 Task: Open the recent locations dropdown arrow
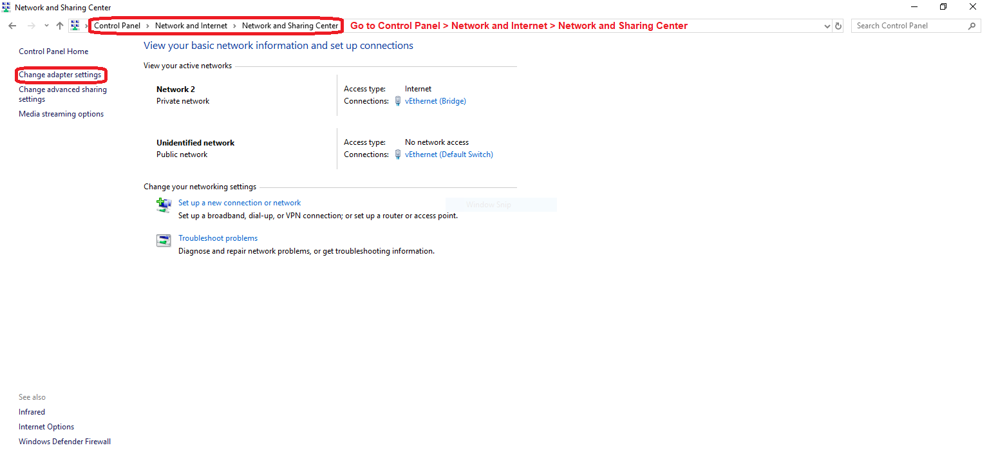click(46, 26)
